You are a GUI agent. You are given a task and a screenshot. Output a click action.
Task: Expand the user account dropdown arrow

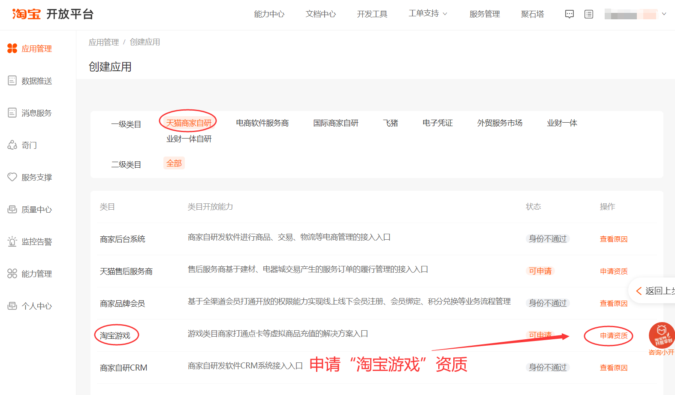pyautogui.click(x=664, y=14)
